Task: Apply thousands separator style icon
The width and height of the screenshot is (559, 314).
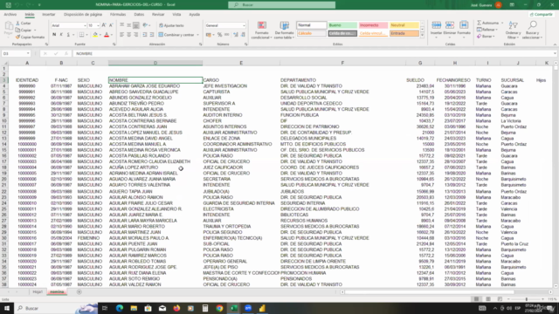Action: pos(227,35)
